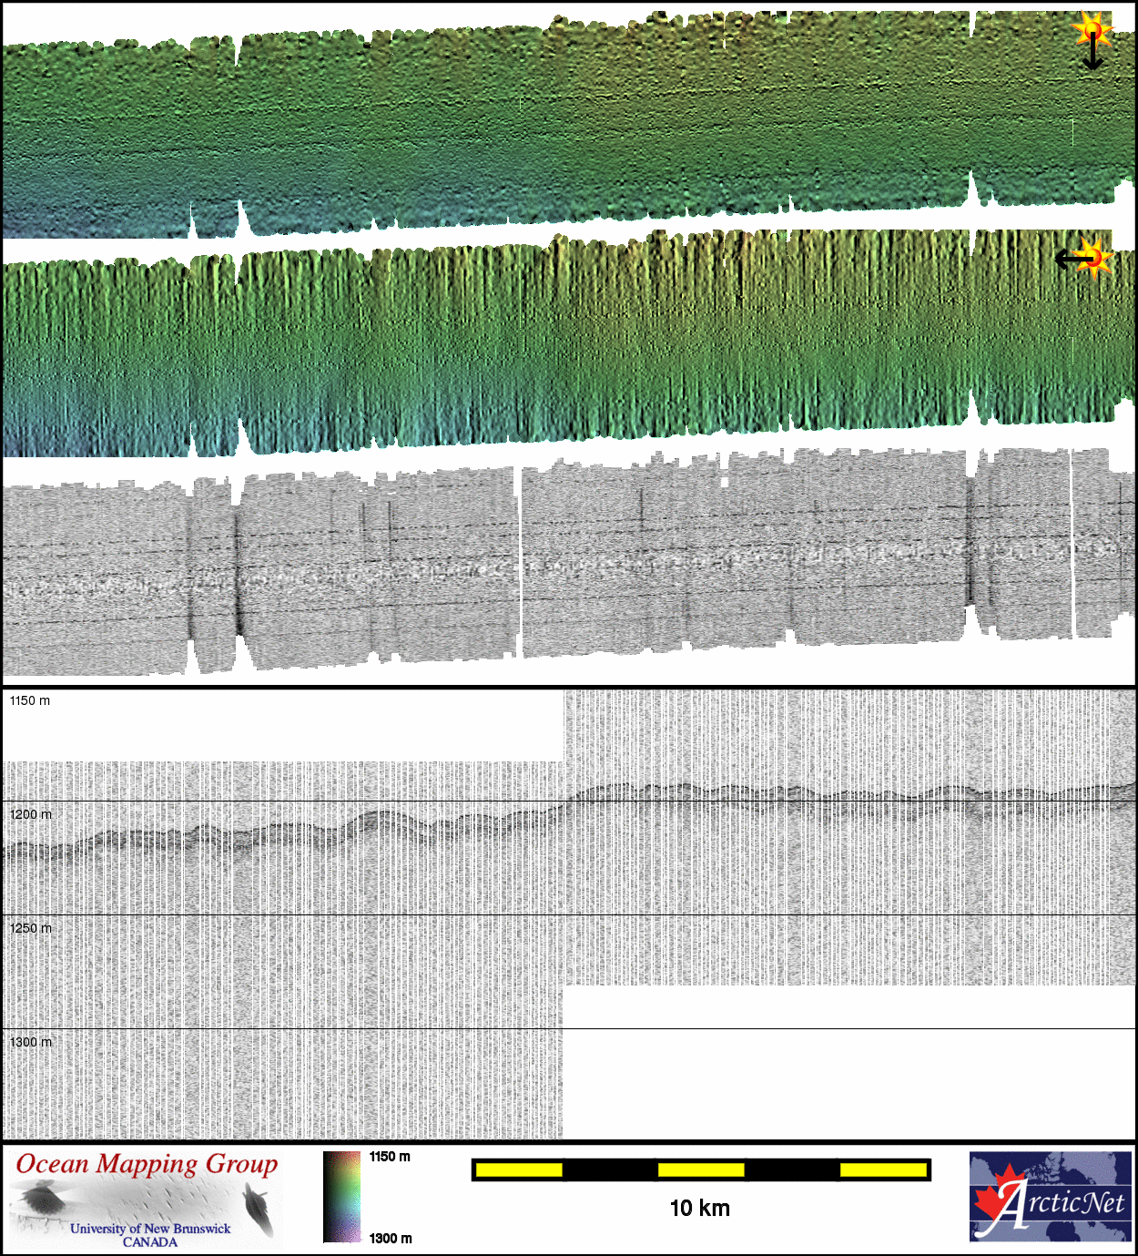Click the 1250 m depth label in profile

click(31, 928)
